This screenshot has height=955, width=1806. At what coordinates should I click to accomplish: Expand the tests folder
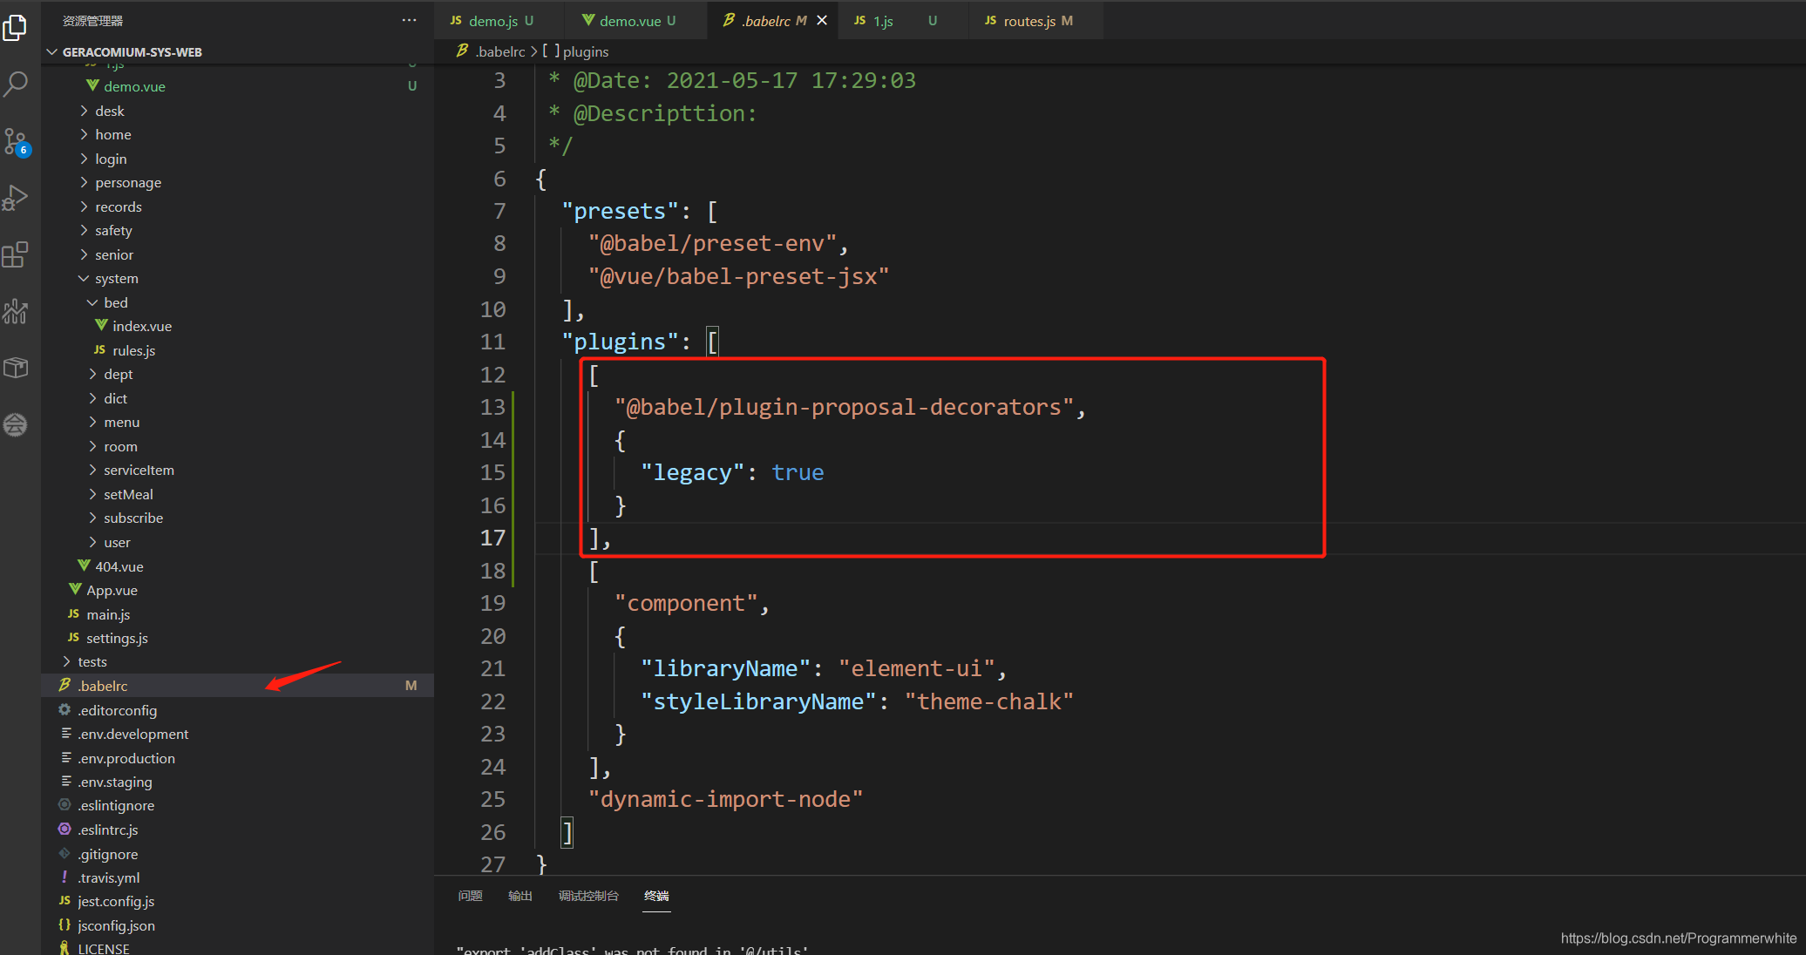[238, 661]
